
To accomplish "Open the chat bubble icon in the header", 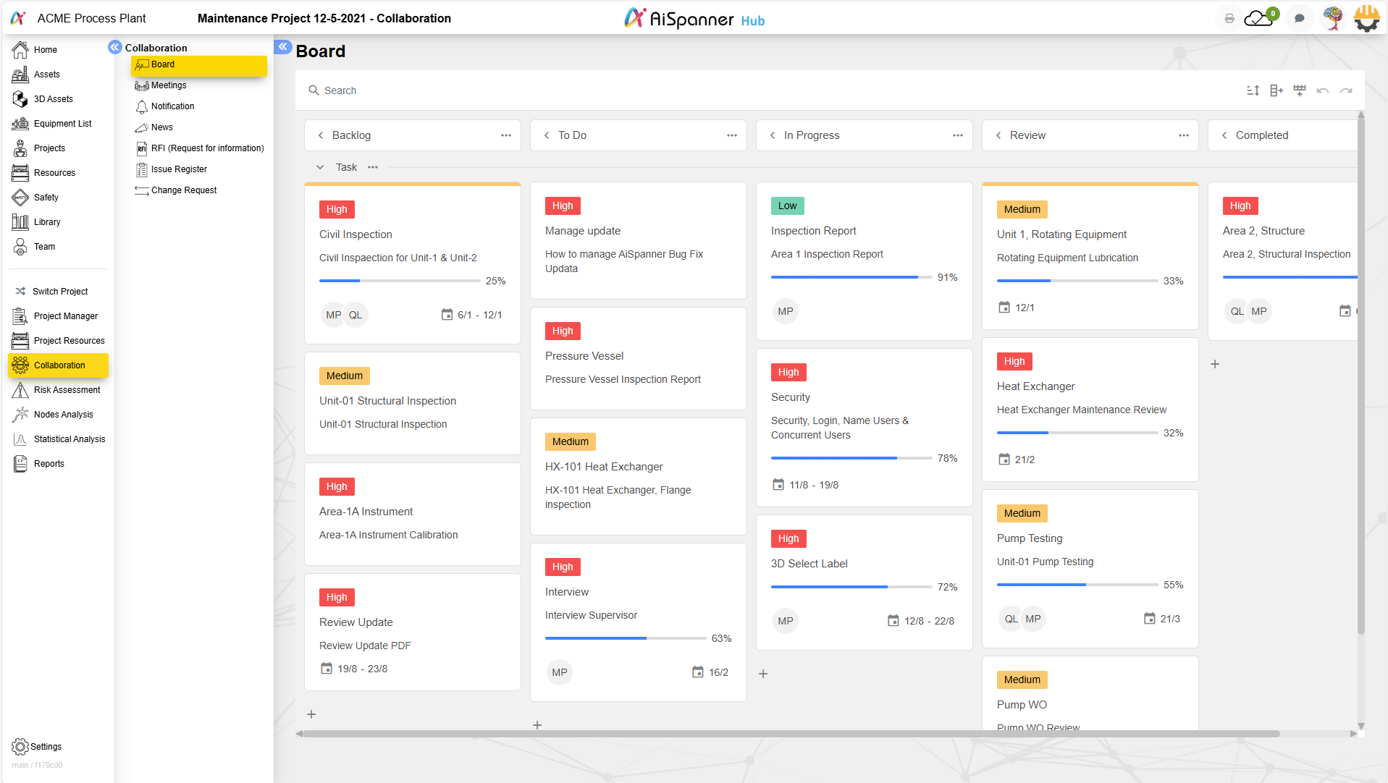I will 1299,17.
